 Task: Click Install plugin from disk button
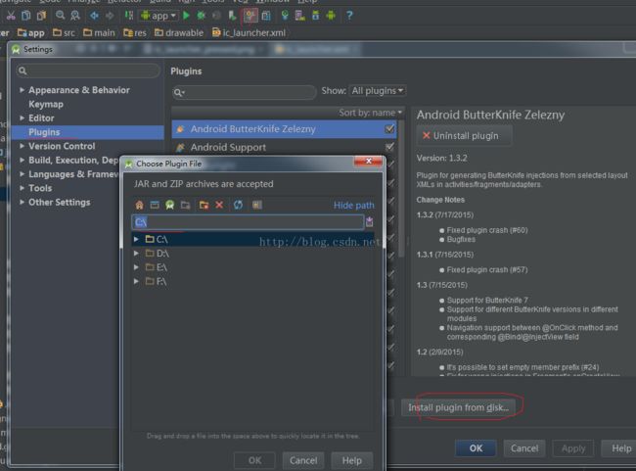(458, 407)
